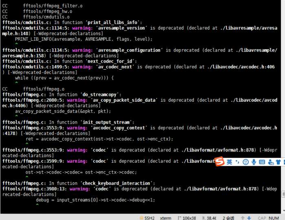Click the 'print_all_libs_info' function name
This screenshot has width=285, height=220.
point(112,22)
